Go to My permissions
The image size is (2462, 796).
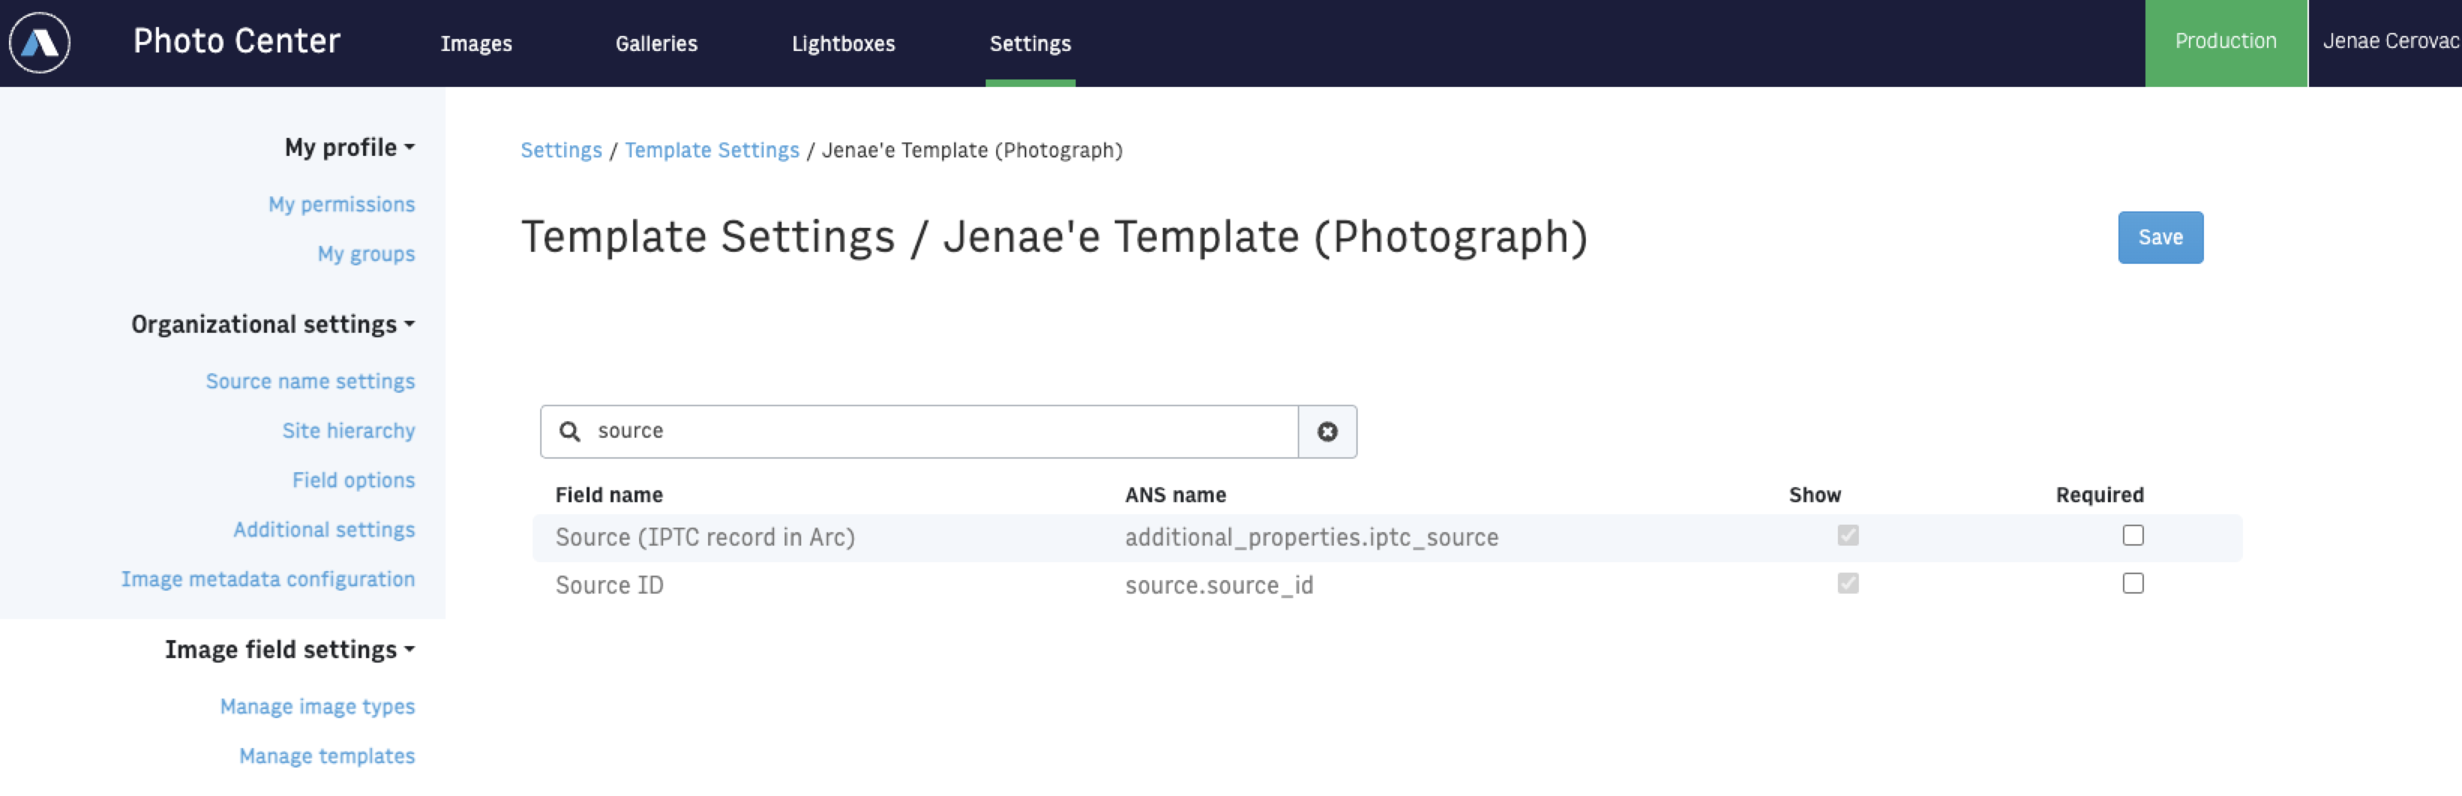(x=341, y=205)
